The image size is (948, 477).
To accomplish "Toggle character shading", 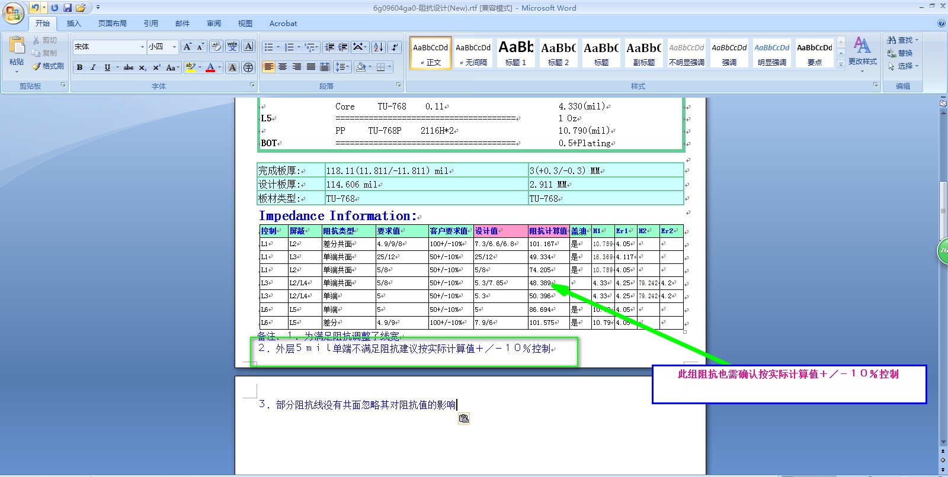I will click(x=232, y=67).
